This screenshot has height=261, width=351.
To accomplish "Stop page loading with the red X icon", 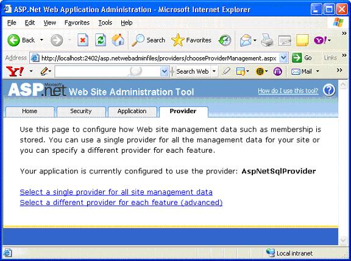I will pos(83,40).
